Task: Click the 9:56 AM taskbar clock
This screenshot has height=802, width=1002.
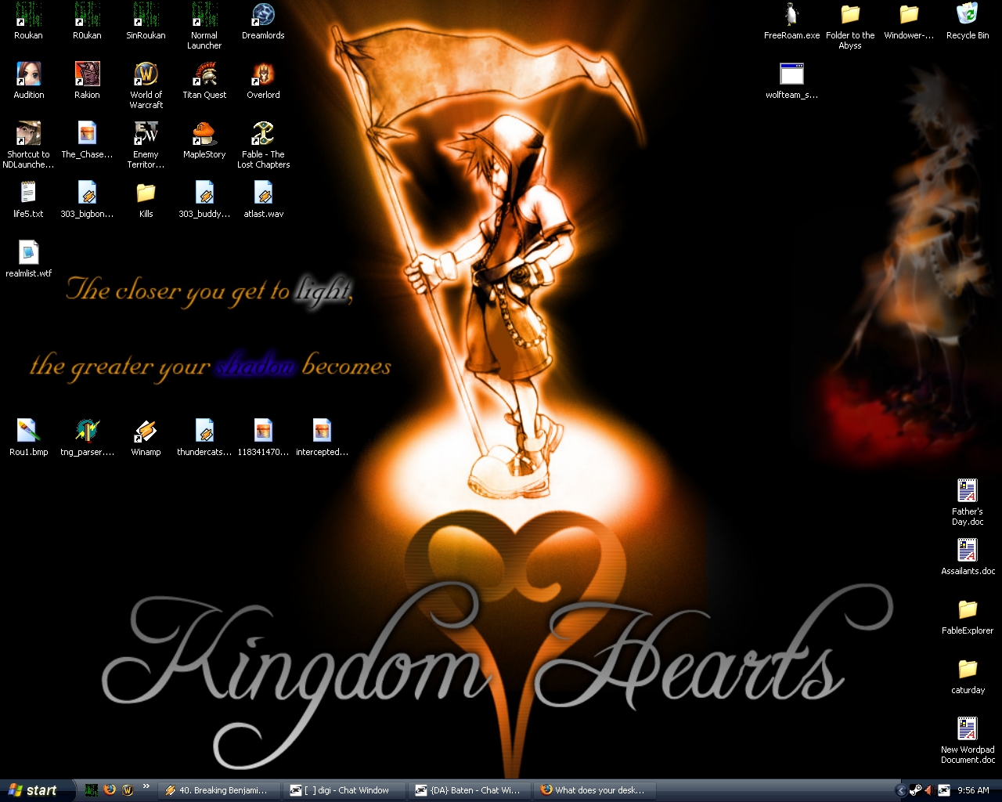Action: tap(973, 790)
